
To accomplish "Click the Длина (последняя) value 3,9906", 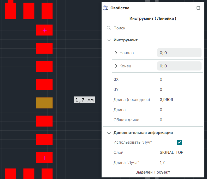I will point(166,100).
